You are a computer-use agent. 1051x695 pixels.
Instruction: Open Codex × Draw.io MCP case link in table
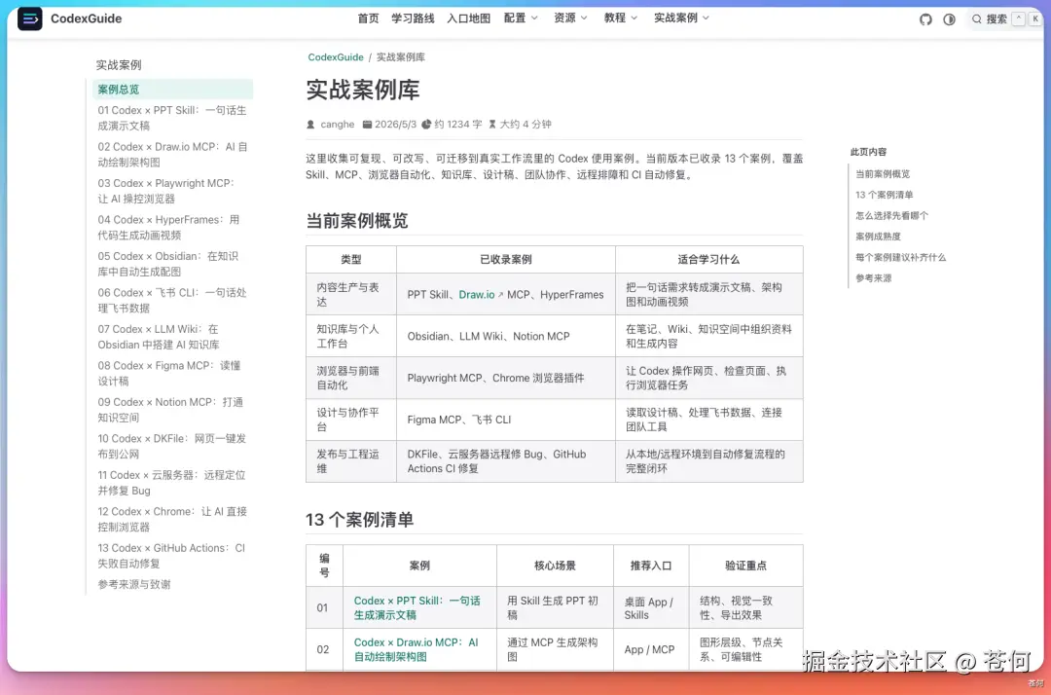point(417,649)
